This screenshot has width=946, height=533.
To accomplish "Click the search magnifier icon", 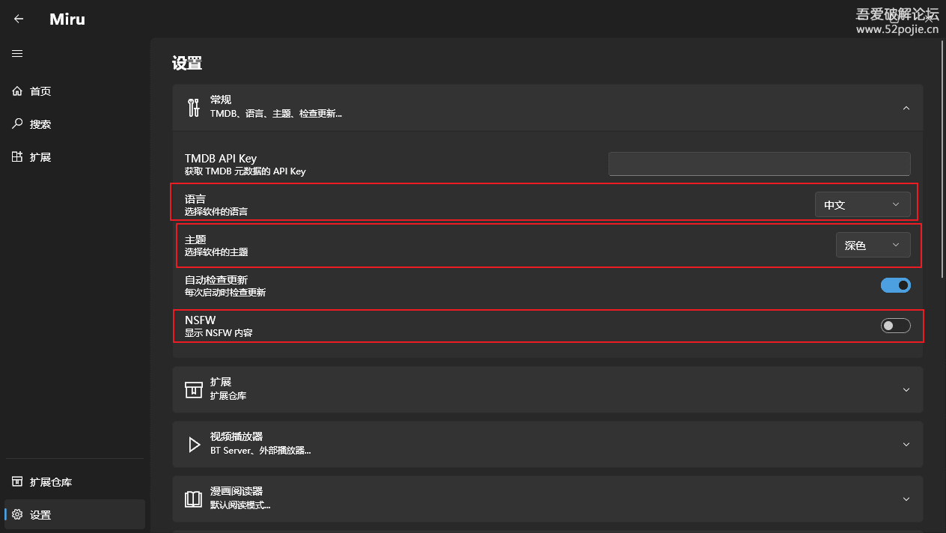I will (x=17, y=124).
